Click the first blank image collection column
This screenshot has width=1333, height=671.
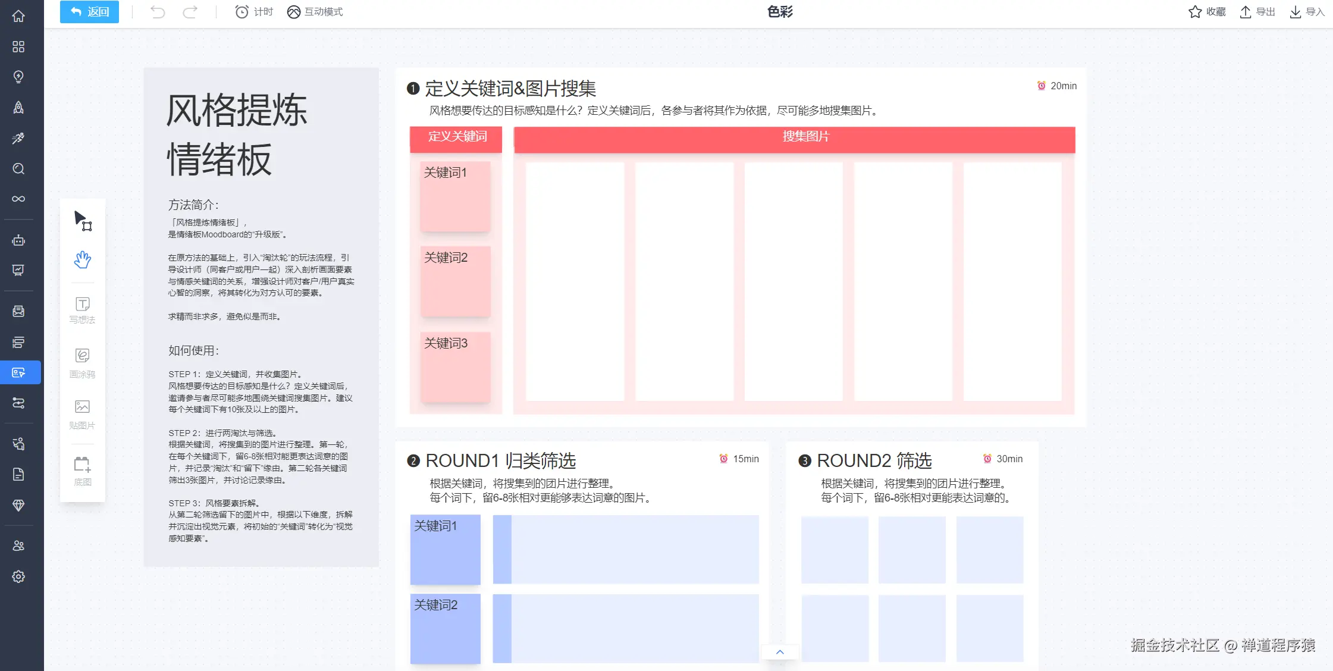pyautogui.click(x=575, y=281)
